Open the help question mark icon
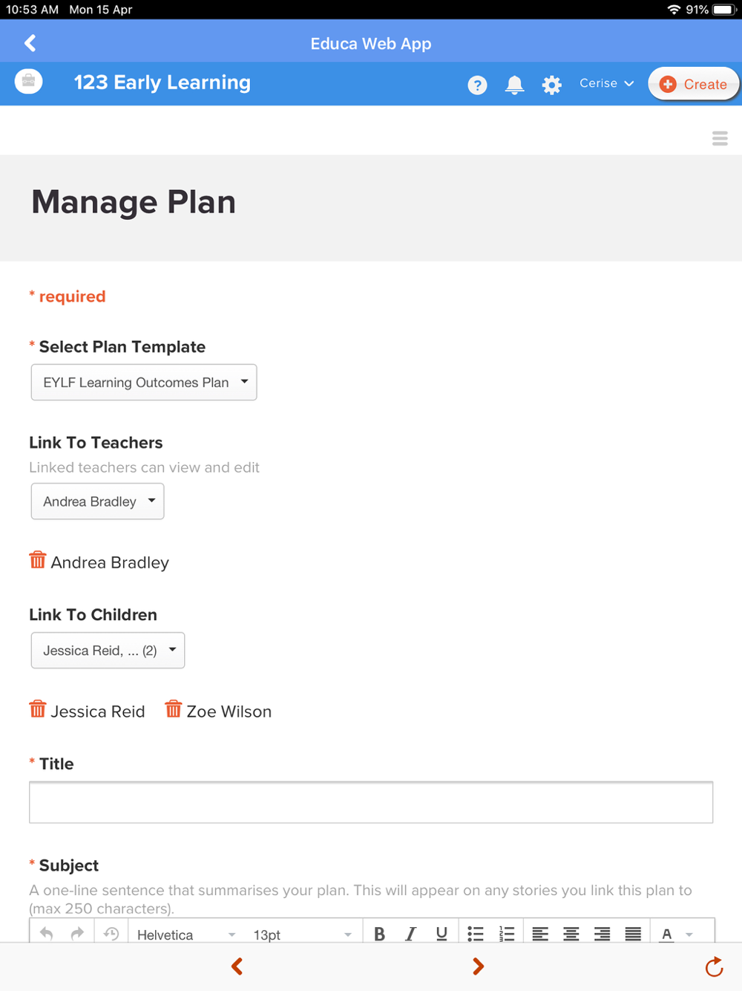 (477, 85)
